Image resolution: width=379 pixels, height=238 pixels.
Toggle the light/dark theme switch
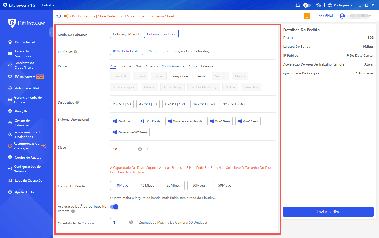tap(307, 5)
